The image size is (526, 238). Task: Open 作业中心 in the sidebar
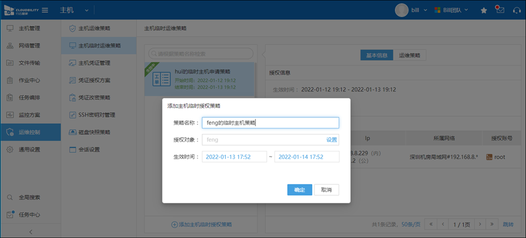tap(31, 80)
